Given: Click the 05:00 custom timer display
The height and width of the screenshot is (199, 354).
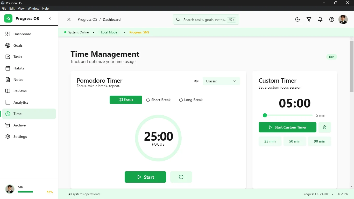Looking at the screenshot, I should [295, 103].
